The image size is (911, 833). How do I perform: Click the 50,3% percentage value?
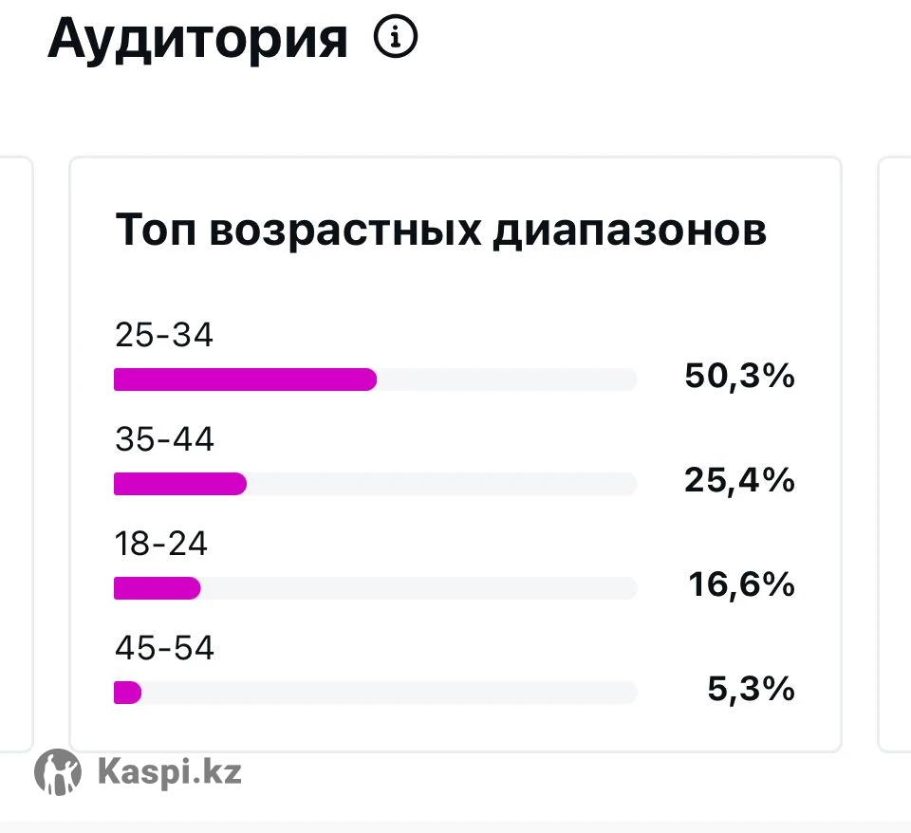(739, 377)
